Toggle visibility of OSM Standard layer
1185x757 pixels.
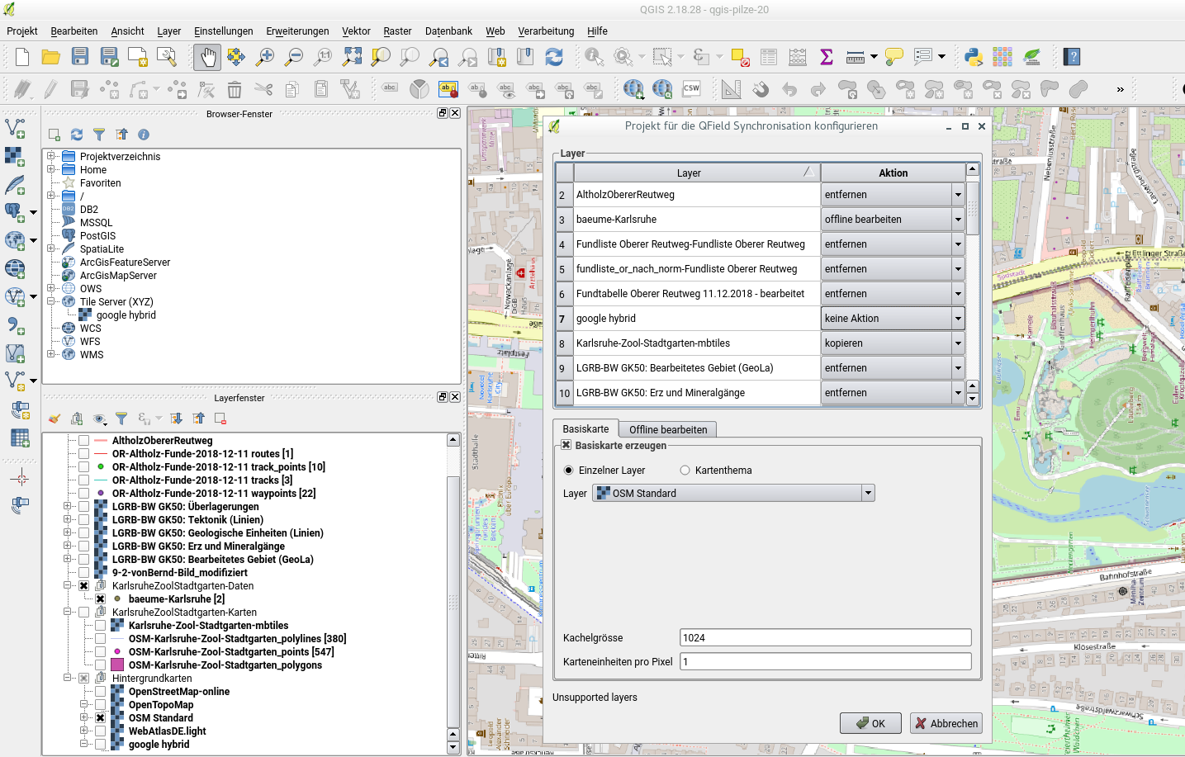[100, 718]
